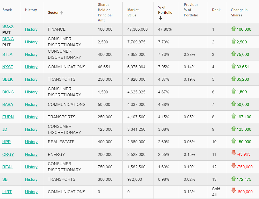Open the NXST stock link
The image size is (259, 199).
coord(8,67)
